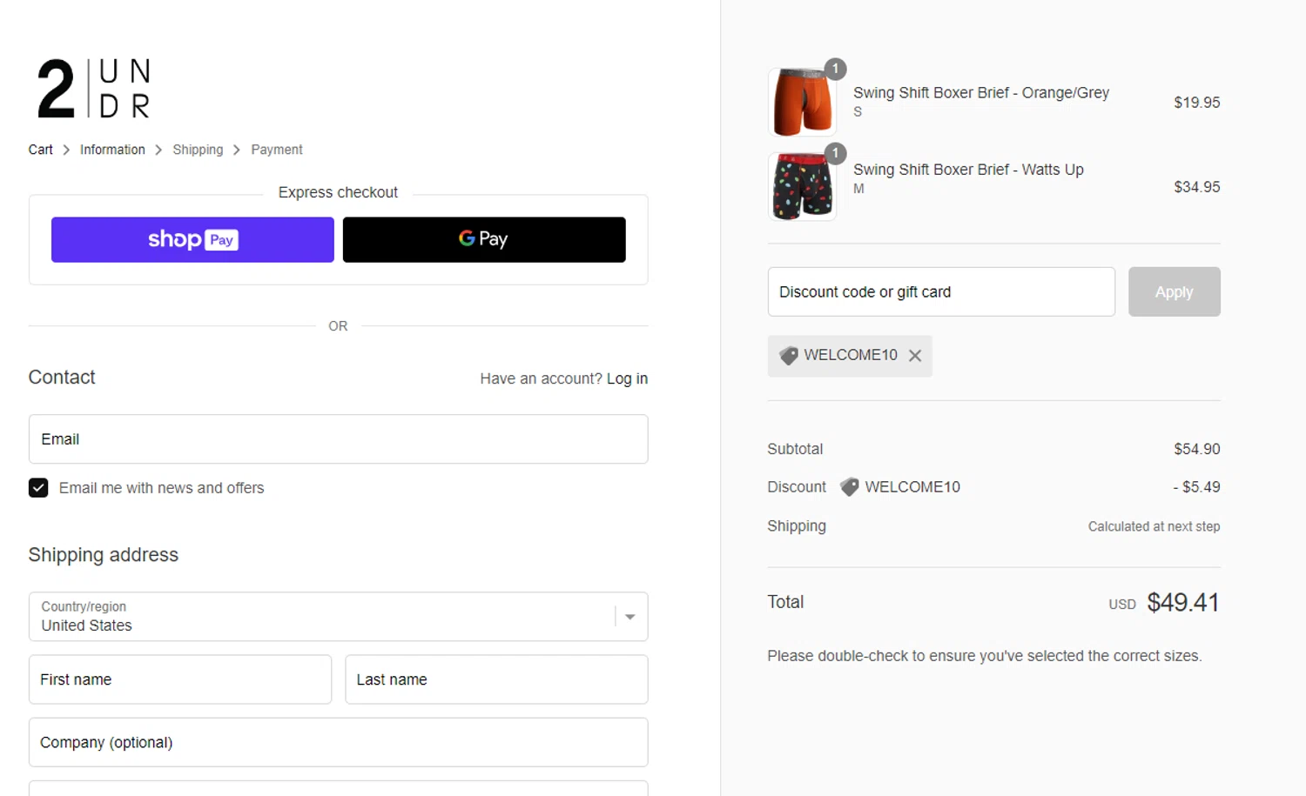The width and height of the screenshot is (1306, 796).
Task: Select the Shipping breadcrumb step
Action: point(198,150)
